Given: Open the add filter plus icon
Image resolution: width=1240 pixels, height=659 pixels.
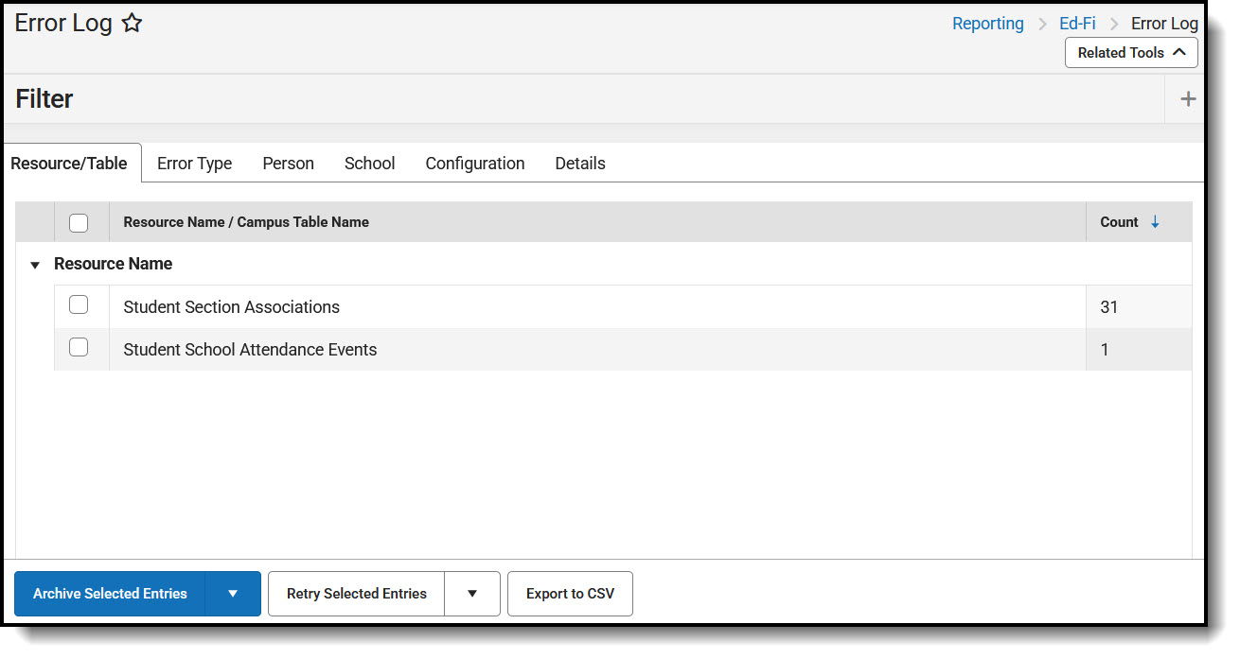Looking at the screenshot, I should click(1187, 98).
